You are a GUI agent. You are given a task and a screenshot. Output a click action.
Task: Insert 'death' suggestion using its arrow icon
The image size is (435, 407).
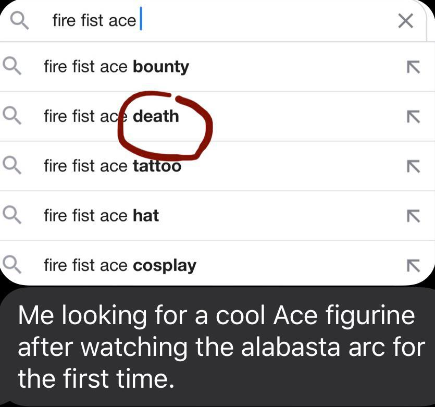tap(413, 116)
